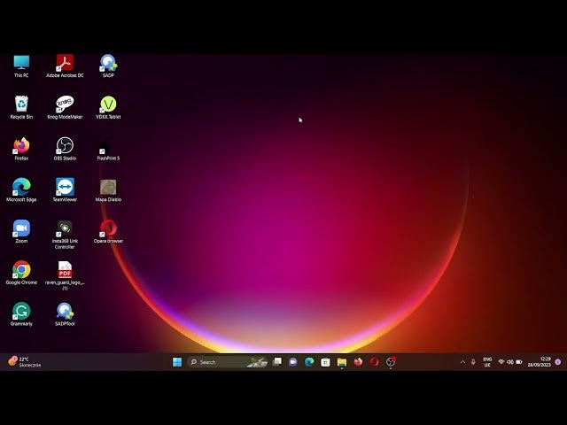The image size is (567, 425).
Task: Select the SADP desktop shortcut
Action: (x=108, y=66)
